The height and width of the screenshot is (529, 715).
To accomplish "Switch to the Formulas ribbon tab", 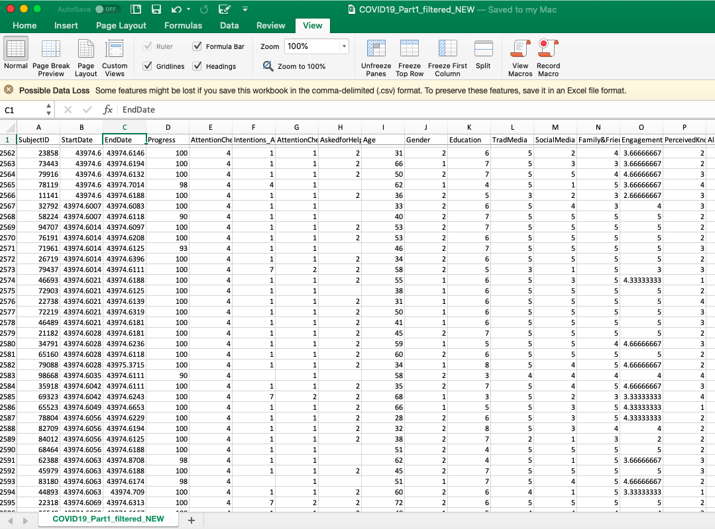I will [183, 25].
